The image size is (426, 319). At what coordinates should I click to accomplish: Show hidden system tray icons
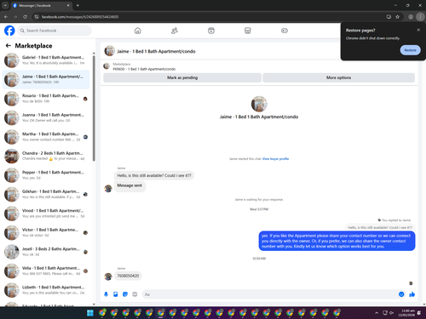pos(377,313)
